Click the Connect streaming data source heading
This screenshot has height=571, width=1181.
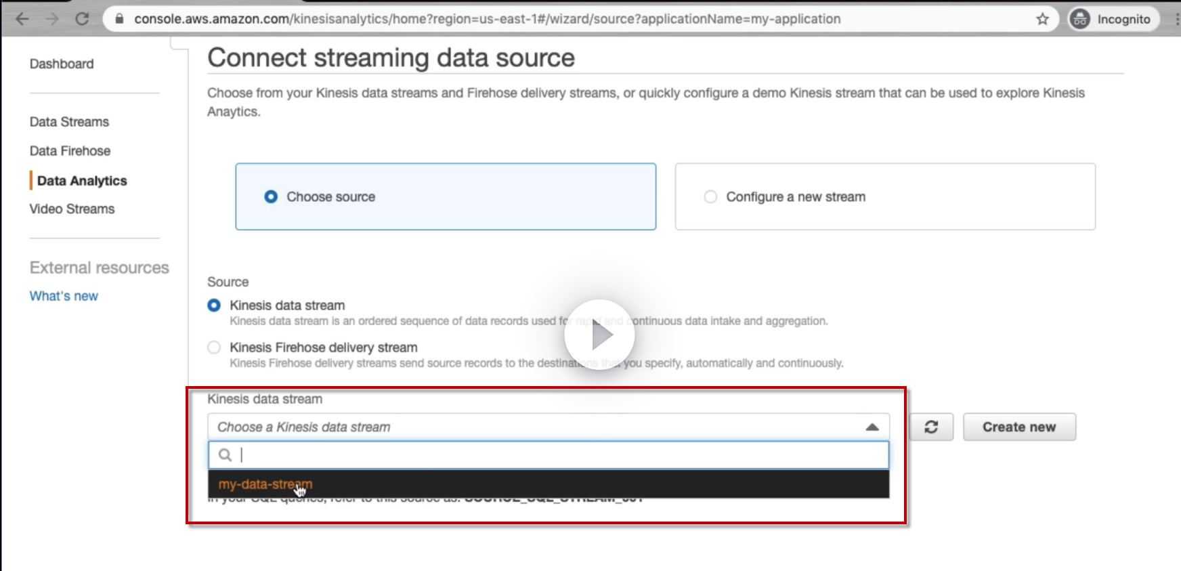[x=391, y=58]
